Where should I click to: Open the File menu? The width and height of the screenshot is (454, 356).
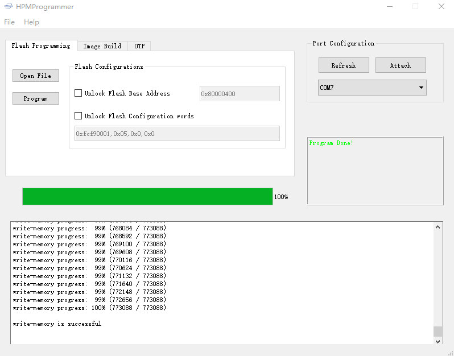pyautogui.click(x=9, y=22)
